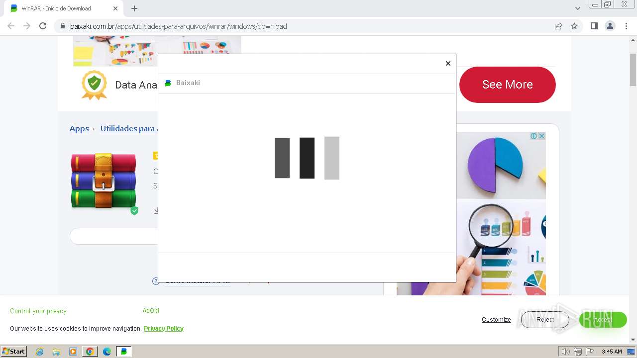This screenshot has width=637, height=358.
Task: Click the page vertical scrollbar thumb
Action: (633, 69)
